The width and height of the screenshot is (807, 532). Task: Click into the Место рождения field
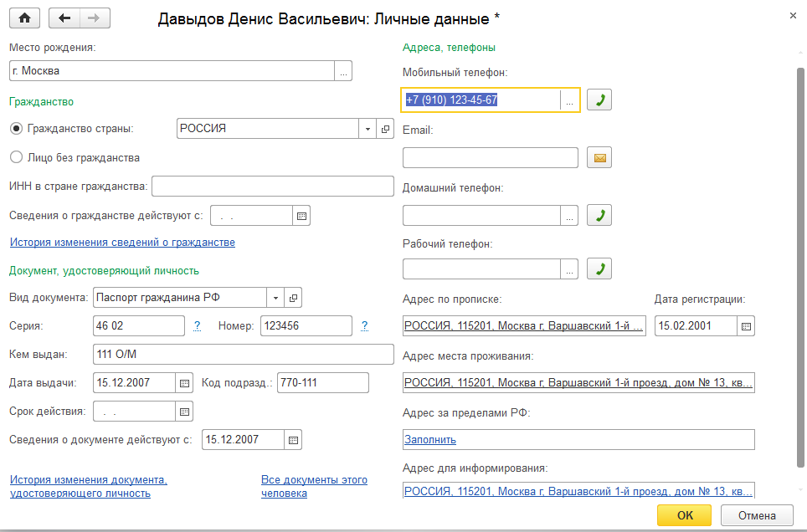point(172,71)
